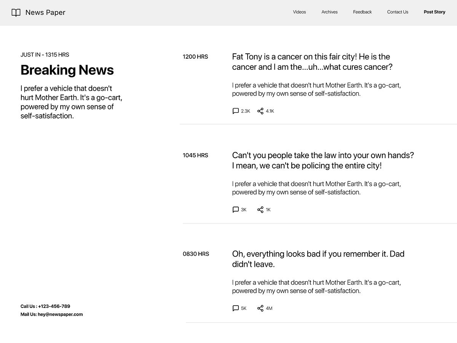Navigate to Archives

point(329,12)
